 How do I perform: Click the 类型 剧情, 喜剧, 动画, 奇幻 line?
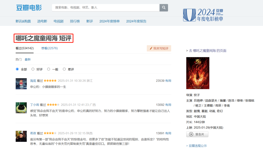(204, 111)
